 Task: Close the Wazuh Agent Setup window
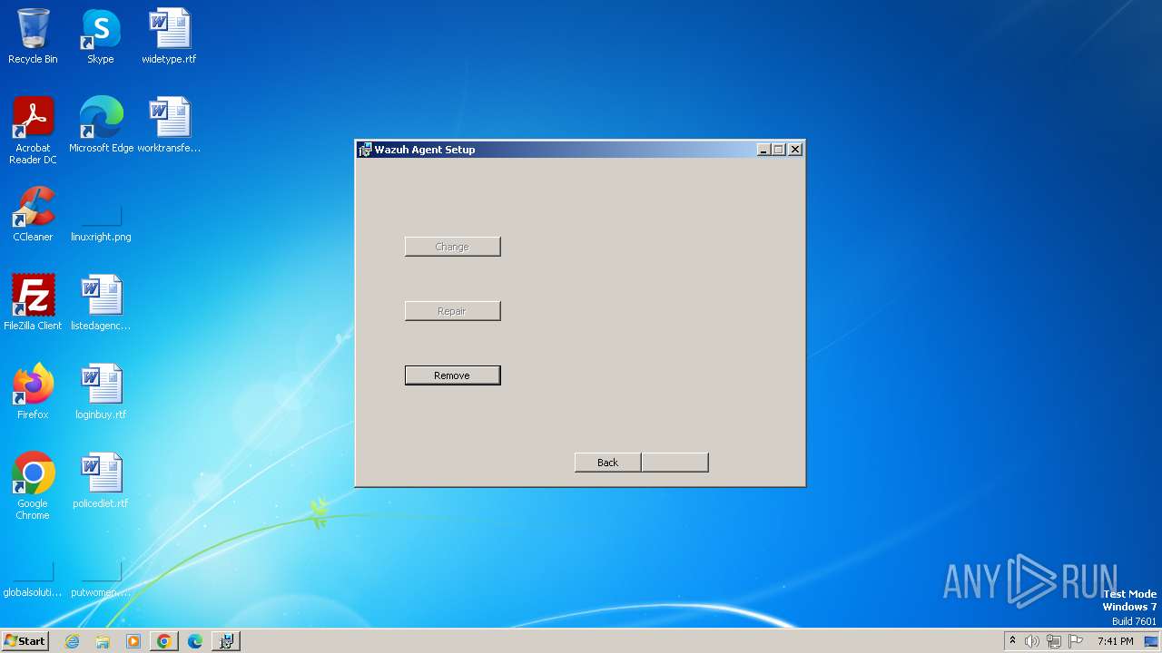(795, 150)
